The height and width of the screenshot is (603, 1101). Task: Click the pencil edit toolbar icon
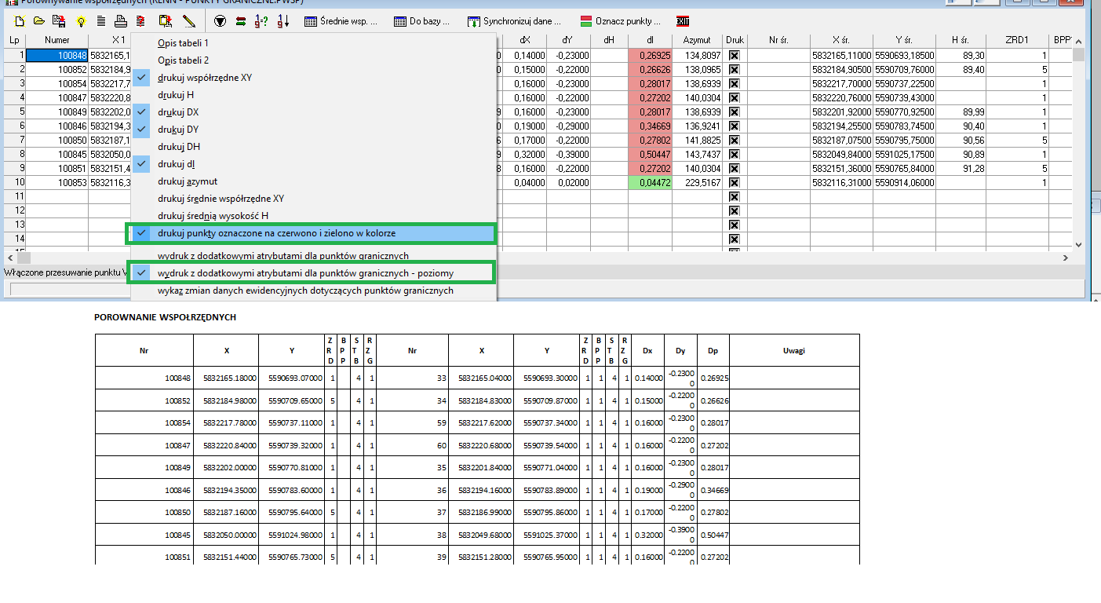pyautogui.click(x=188, y=21)
